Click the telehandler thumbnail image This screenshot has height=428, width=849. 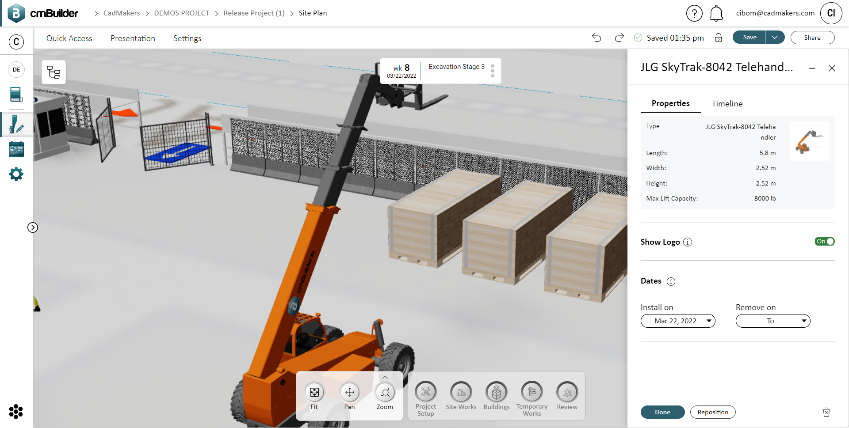(810, 141)
